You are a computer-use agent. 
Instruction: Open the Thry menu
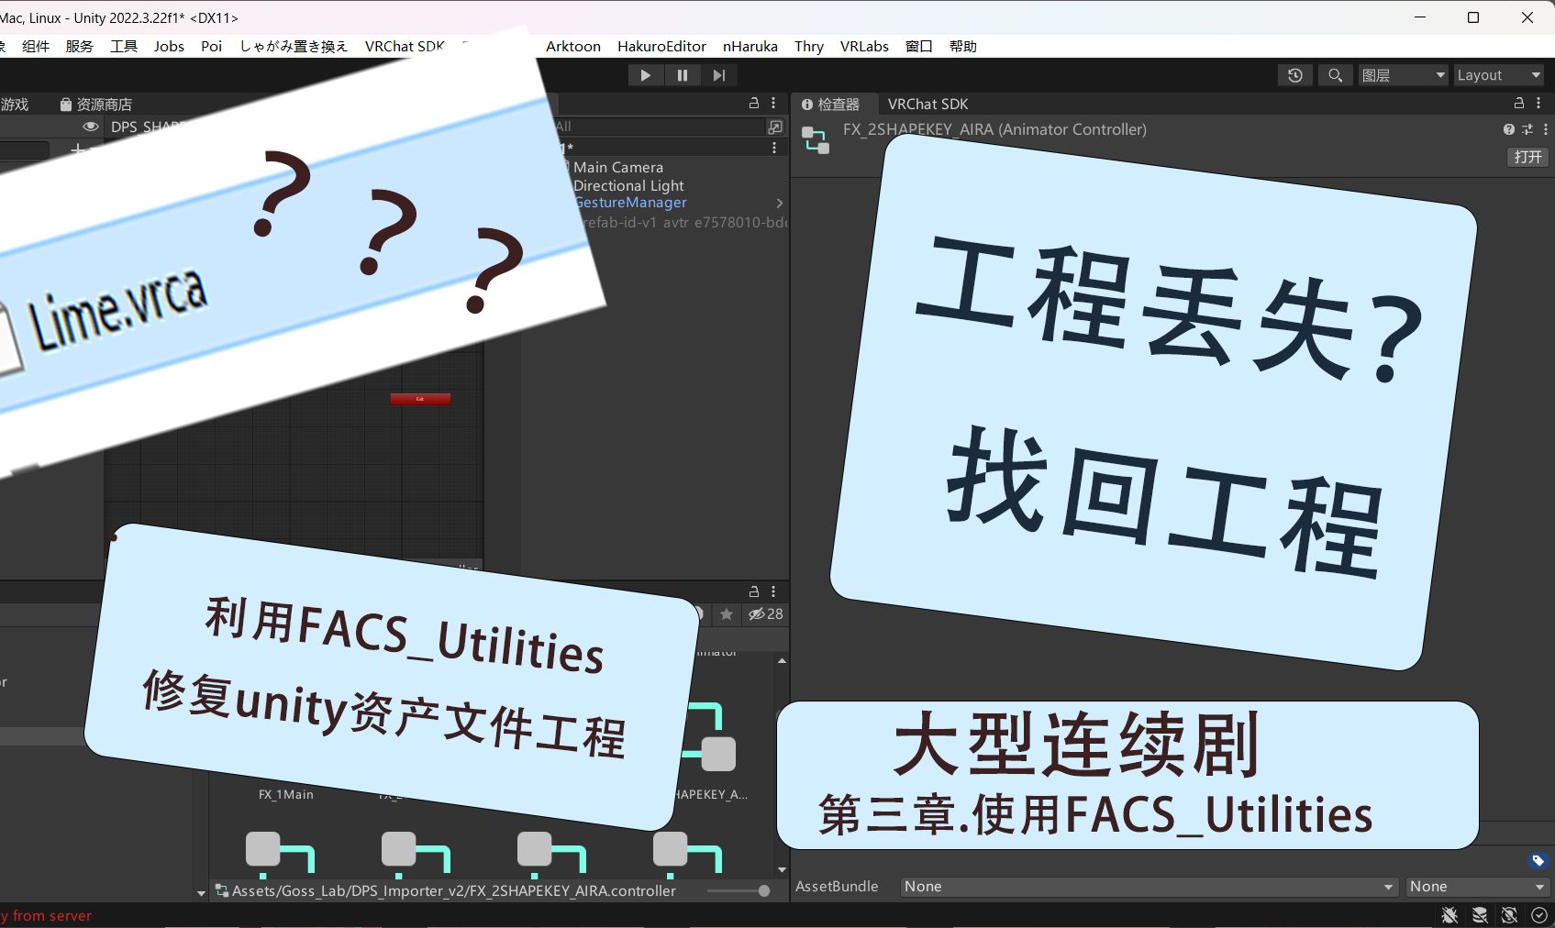tap(809, 46)
